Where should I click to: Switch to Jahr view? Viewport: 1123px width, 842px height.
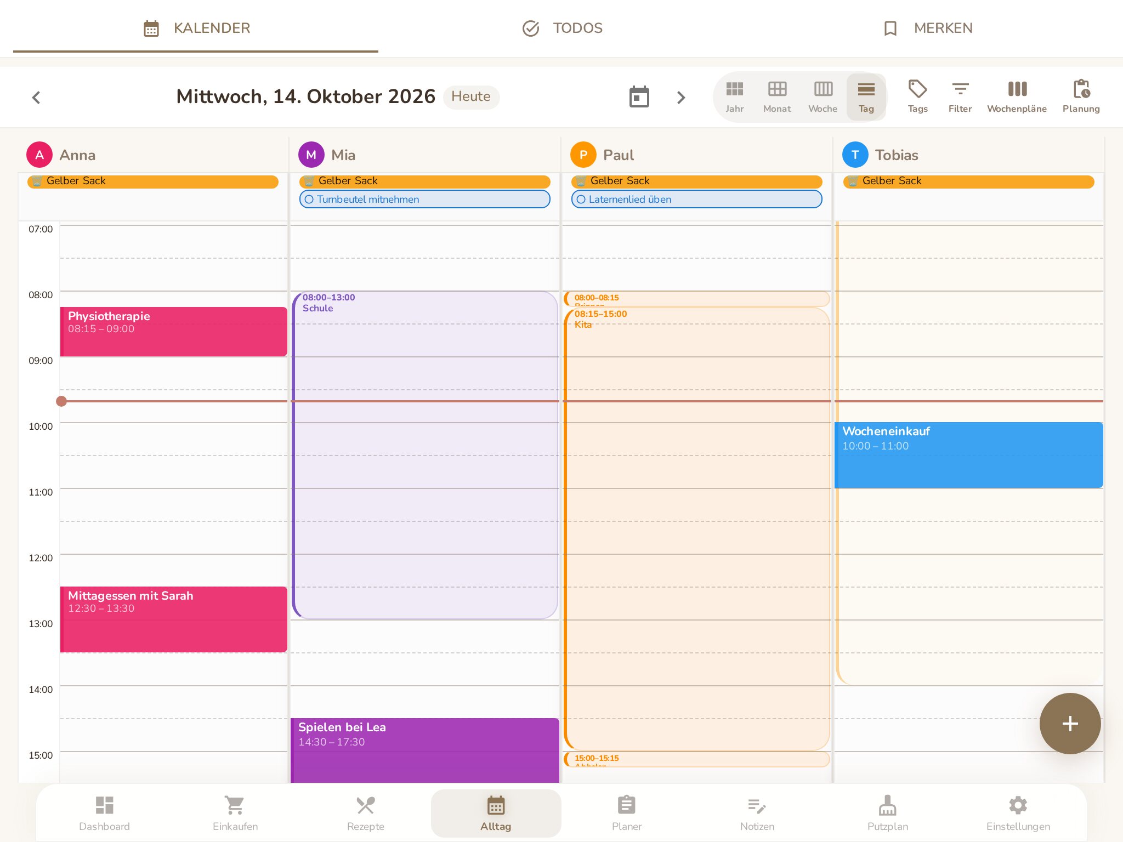tap(735, 97)
